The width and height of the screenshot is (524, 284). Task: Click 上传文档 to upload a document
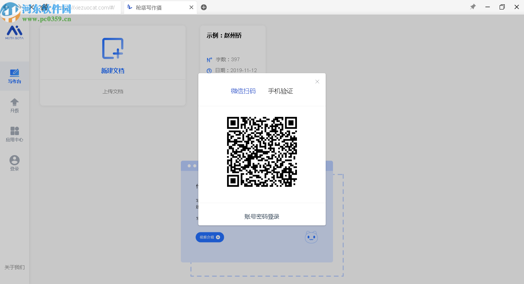click(x=113, y=91)
